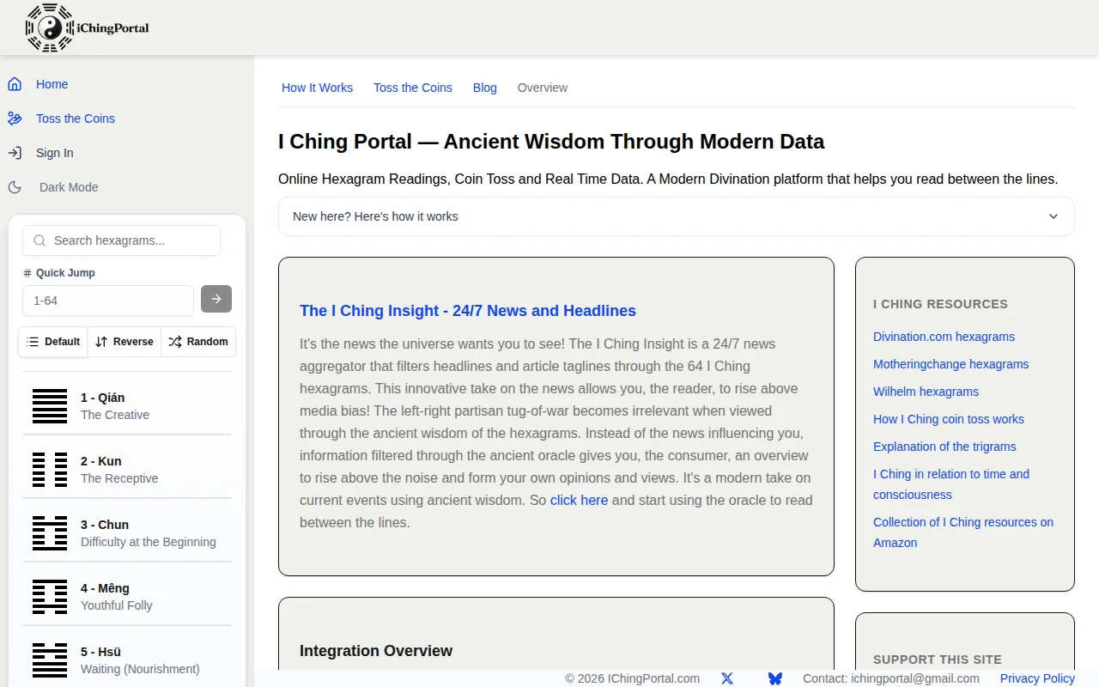Open Wilhelm hexagrams link
The image size is (1099, 687).
[x=926, y=392]
